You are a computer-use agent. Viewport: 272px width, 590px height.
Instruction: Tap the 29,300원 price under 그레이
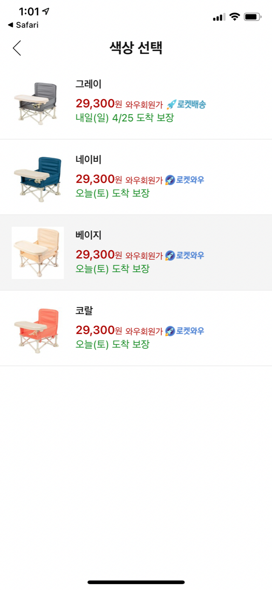pyautogui.click(x=99, y=103)
